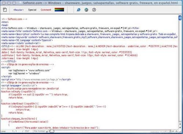Click the '<title>Softonic.com' line

tap(70, 28)
